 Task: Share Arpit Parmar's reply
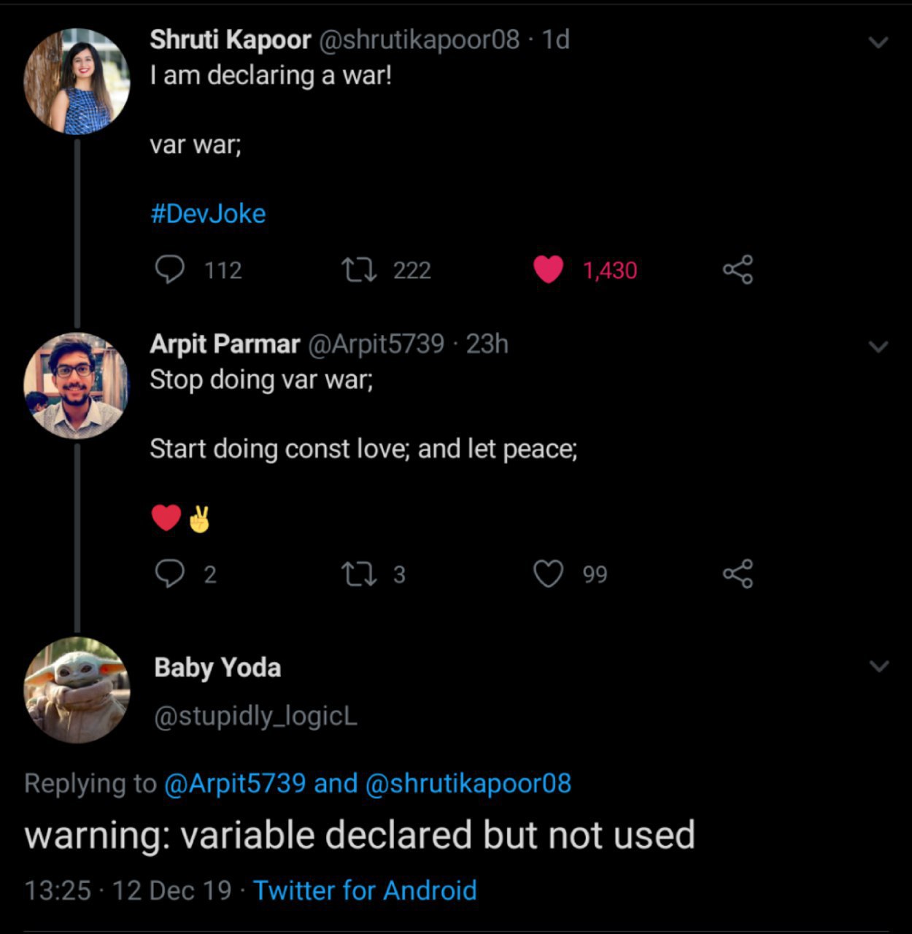click(x=738, y=574)
